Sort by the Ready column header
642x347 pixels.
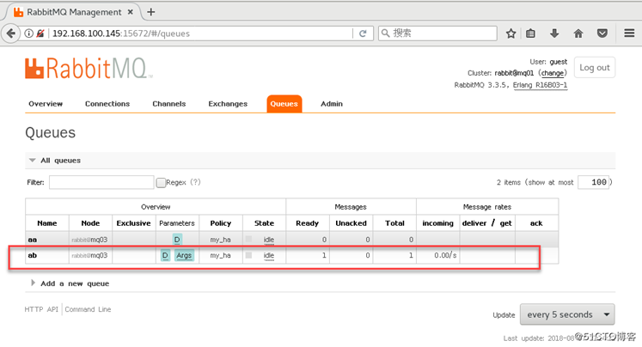coord(307,223)
